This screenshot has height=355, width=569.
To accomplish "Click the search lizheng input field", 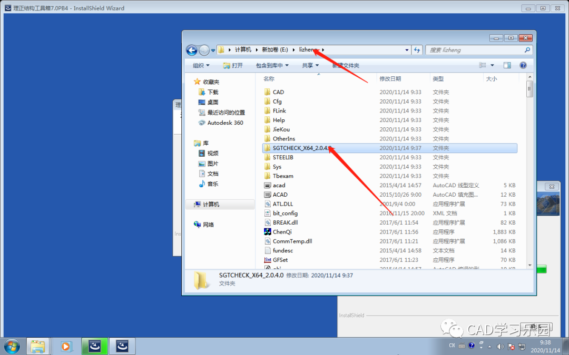I will pyautogui.click(x=475, y=50).
